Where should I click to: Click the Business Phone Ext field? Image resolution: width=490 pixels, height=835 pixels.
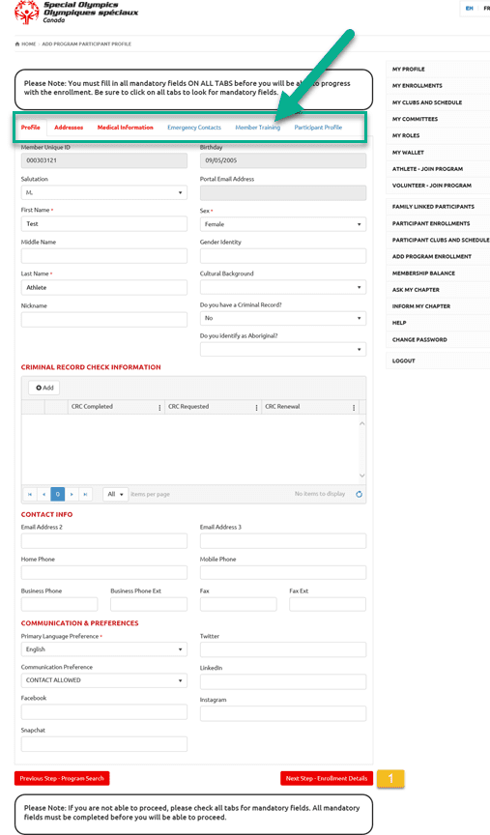coord(149,604)
